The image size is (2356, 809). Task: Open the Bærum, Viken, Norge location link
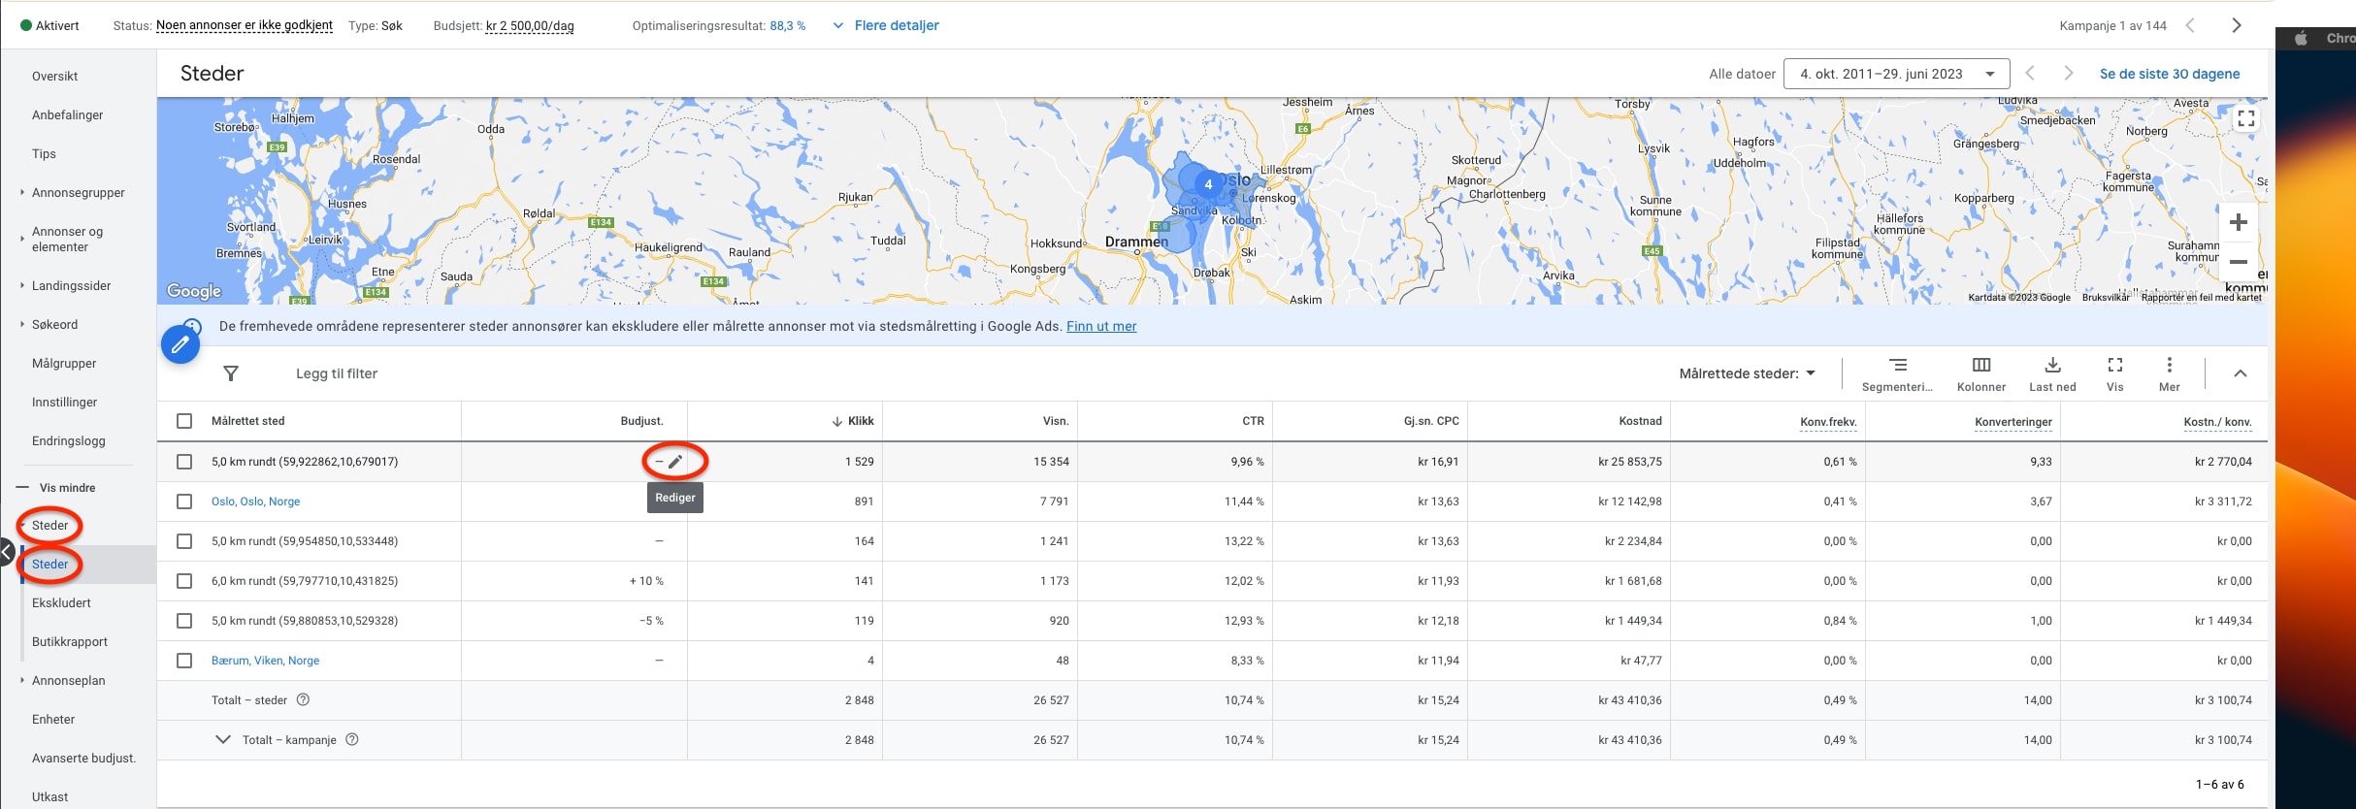(266, 661)
